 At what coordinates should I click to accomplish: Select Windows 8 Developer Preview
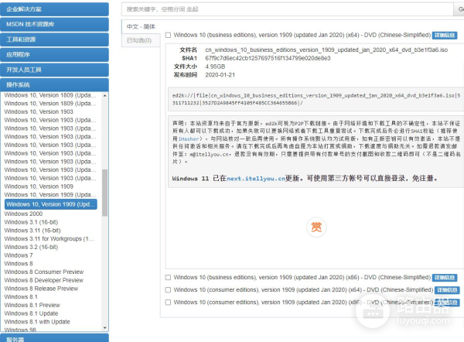tap(44, 280)
